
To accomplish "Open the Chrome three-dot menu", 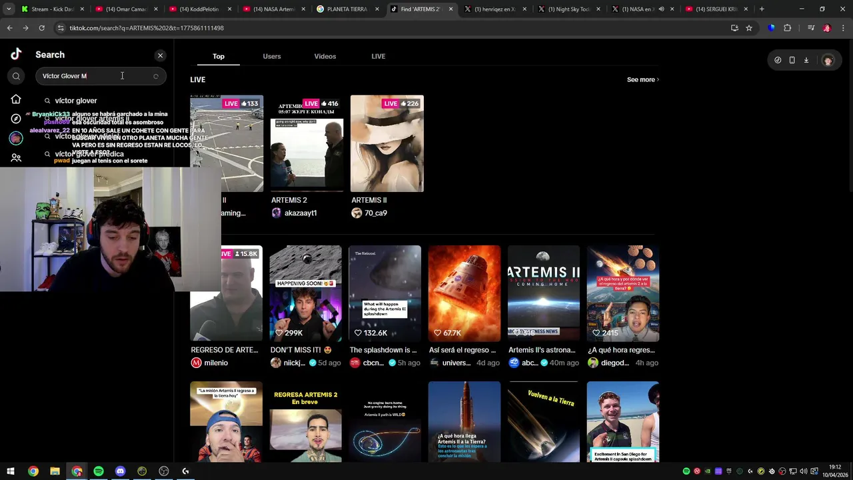I will (x=842, y=28).
